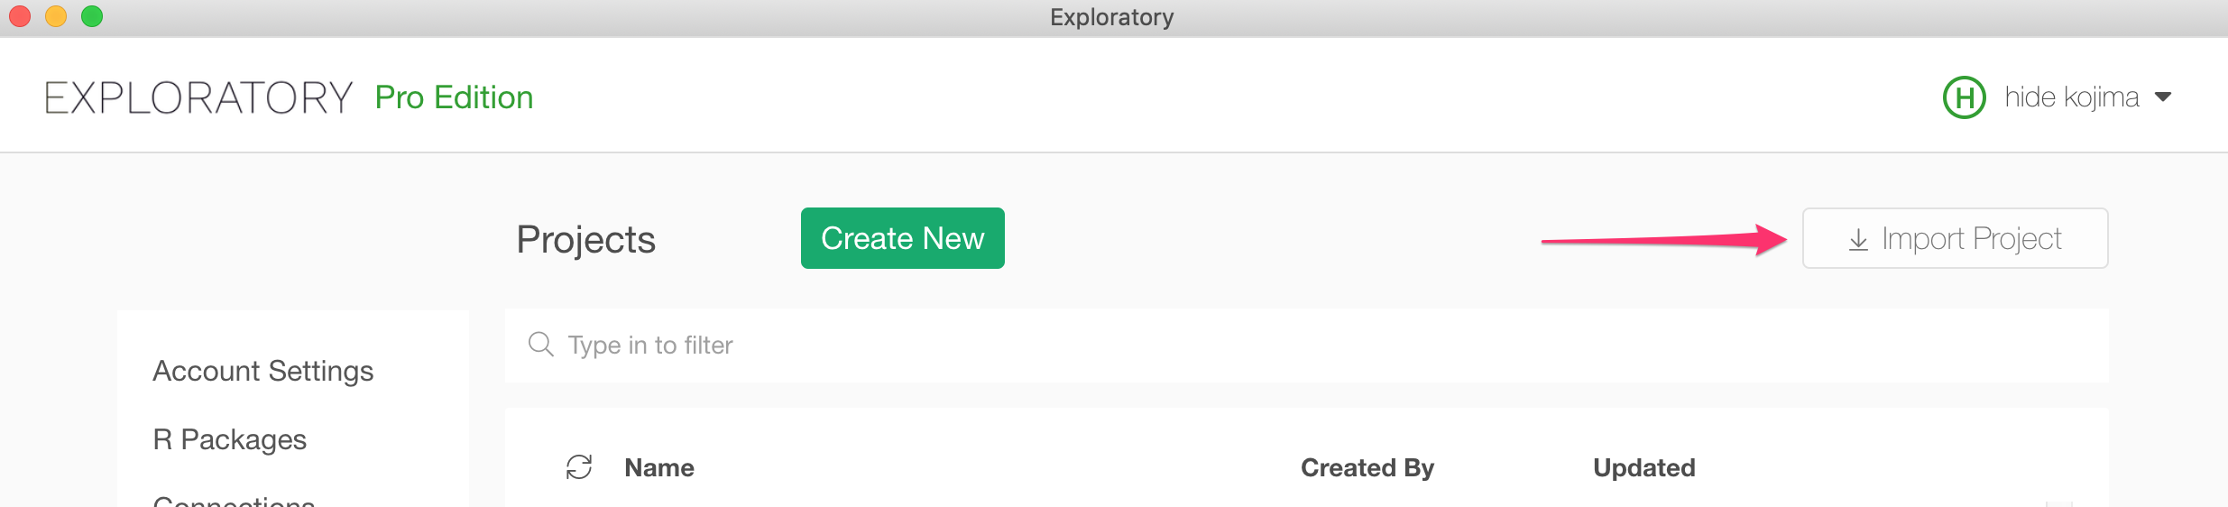This screenshot has width=2228, height=507.
Task: Click the download arrow on Import Project
Action: (x=1858, y=240)
